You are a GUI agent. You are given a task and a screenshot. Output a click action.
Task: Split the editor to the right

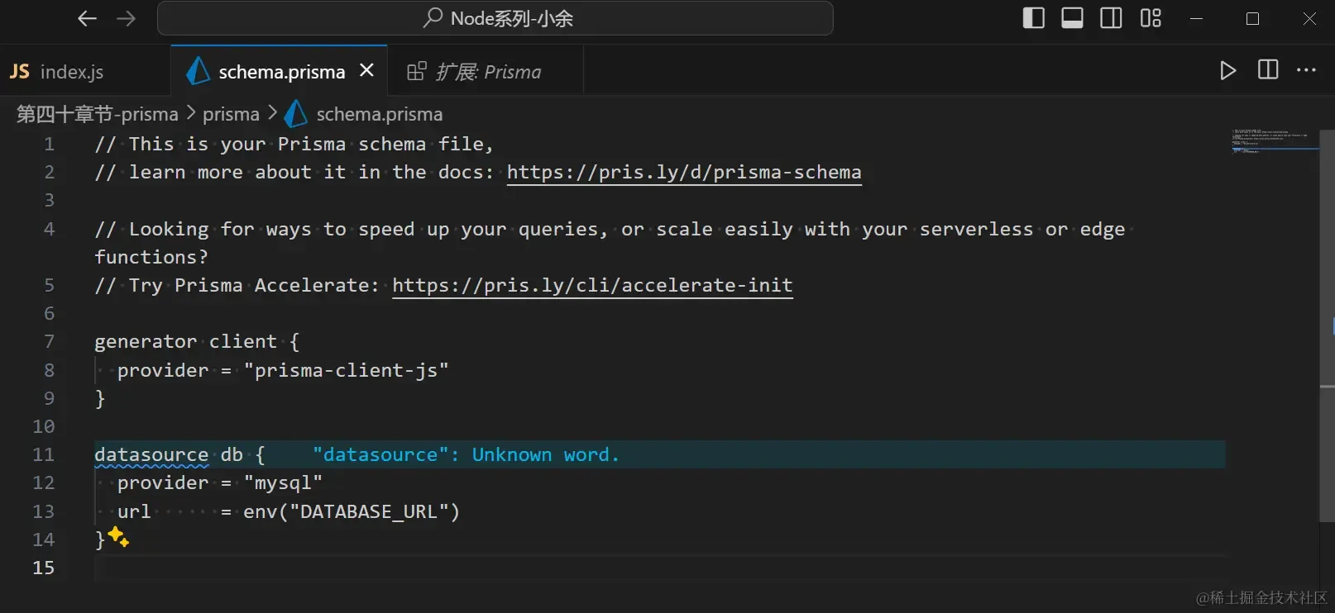(x=1268, y=70)
